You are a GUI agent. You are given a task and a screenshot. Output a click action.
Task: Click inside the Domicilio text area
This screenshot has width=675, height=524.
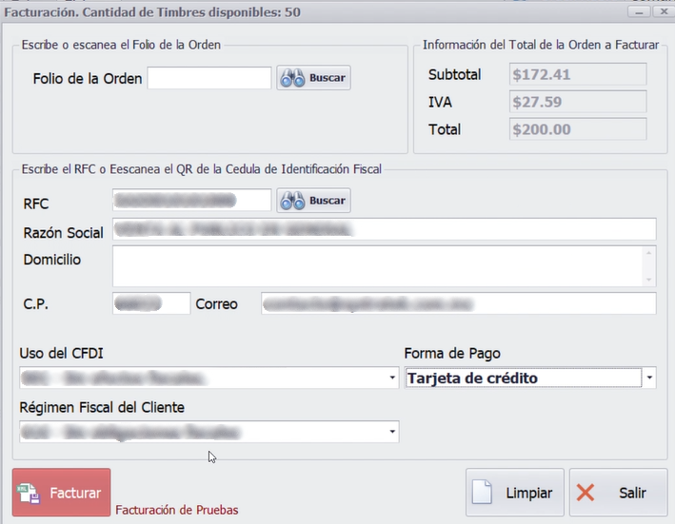(x=377, y=266)
